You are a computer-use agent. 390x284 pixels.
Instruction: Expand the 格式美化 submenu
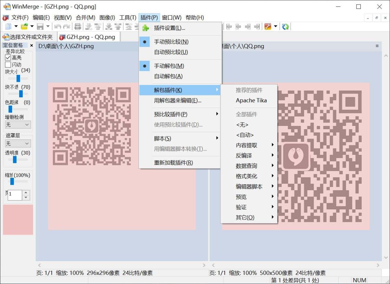point(249,176)
